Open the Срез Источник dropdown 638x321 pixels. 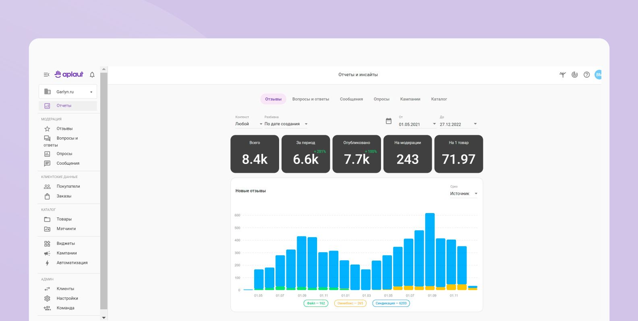pyautogui.click(x=464, y=194)
